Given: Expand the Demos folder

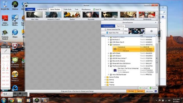Looking at the screenshot, I should pyautogui.click(x=105, y=80).
